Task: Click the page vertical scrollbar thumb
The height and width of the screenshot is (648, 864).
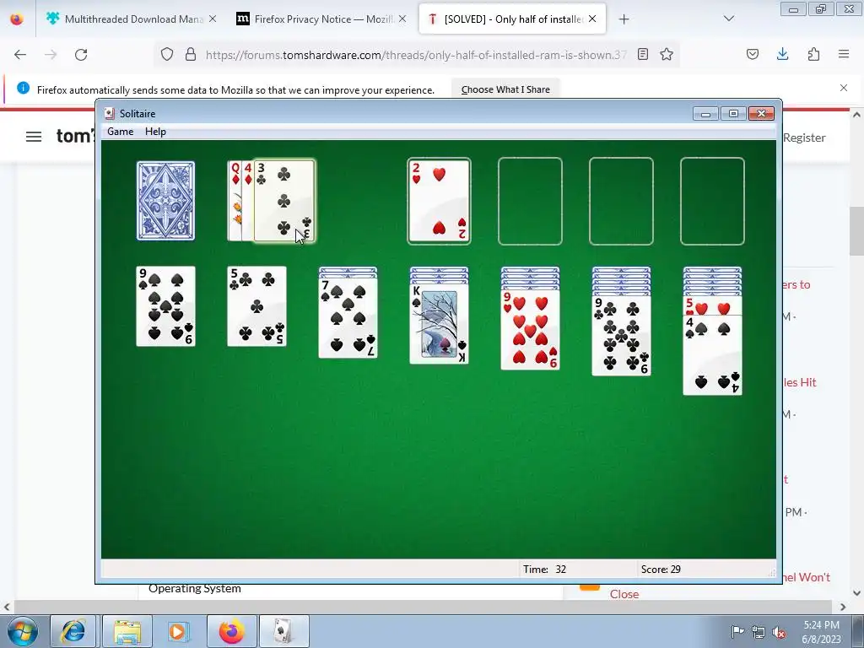Action: click(x=856, y=231)
